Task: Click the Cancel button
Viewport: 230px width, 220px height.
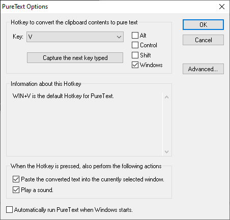Action: 203,40
